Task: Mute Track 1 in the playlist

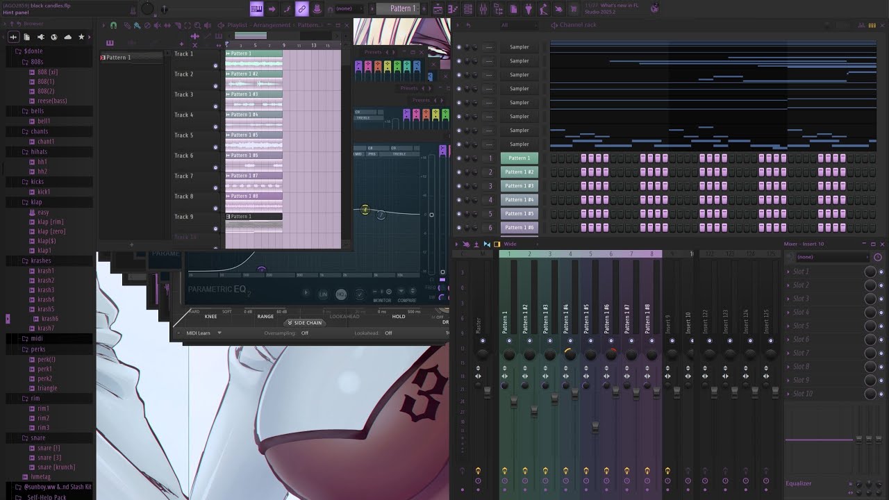Action: (215, 66)
